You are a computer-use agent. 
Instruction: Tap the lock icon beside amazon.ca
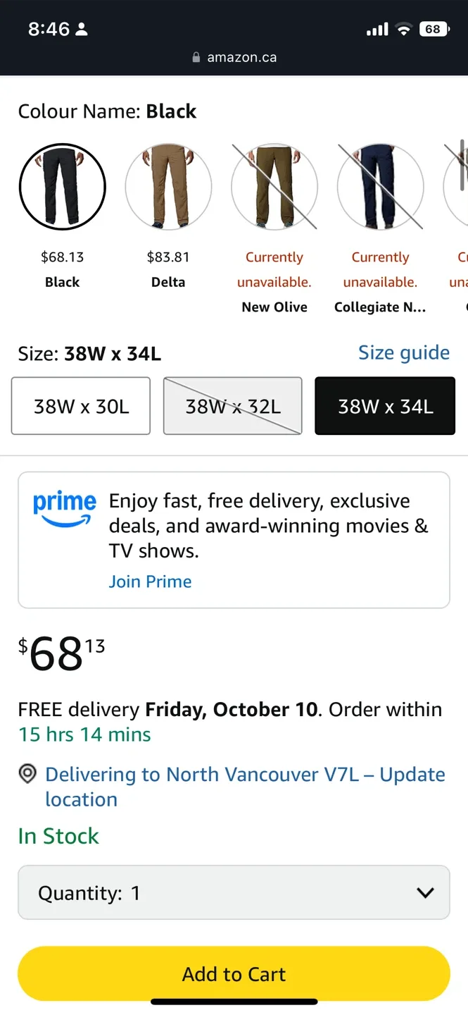tap(196, 58)
